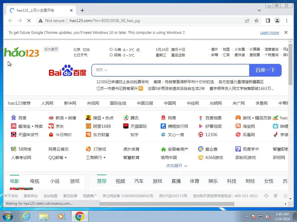The image size is (297, 222).
Task: Open a new browser tab
Action: click(x=82, y=10)
